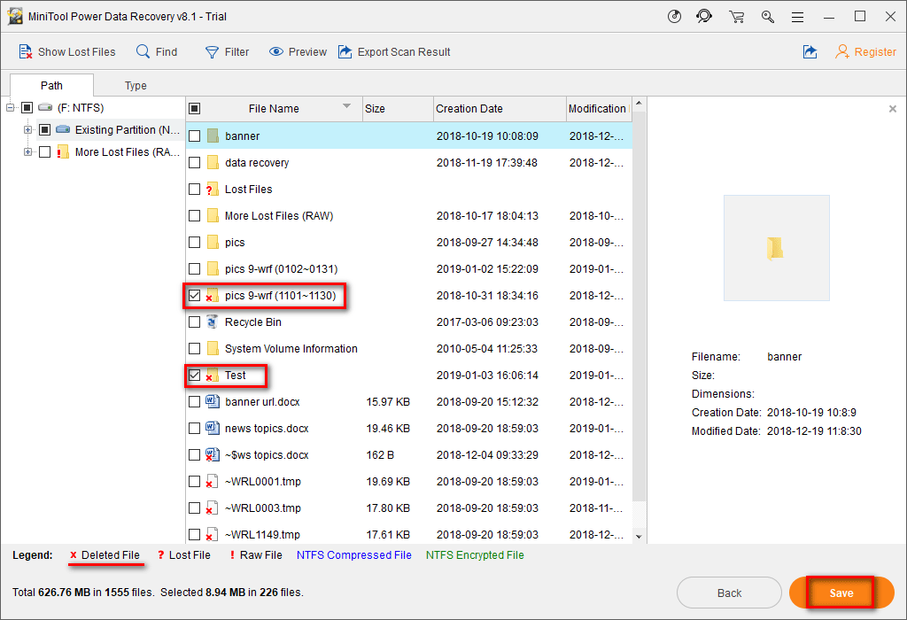Screen dimensions: 907x620
Task: Click the banner url.docx Word file icon
Action: [213, 401]
